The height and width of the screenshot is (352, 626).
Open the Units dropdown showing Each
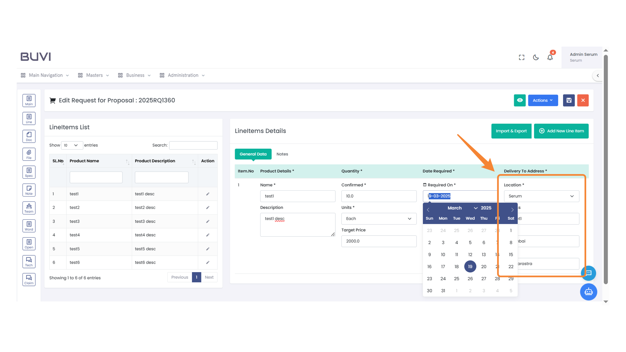pyautogui.click(x=379, y=219)
